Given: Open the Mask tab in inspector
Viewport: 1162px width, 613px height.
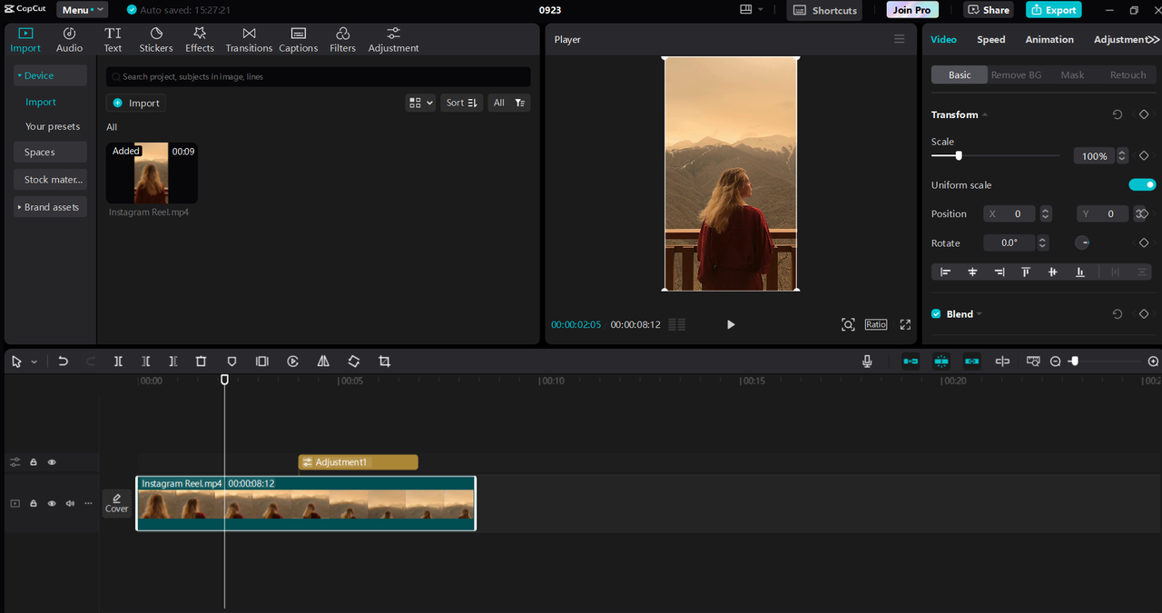Looking at the screenshot, I should click(x=1072, y=75).
